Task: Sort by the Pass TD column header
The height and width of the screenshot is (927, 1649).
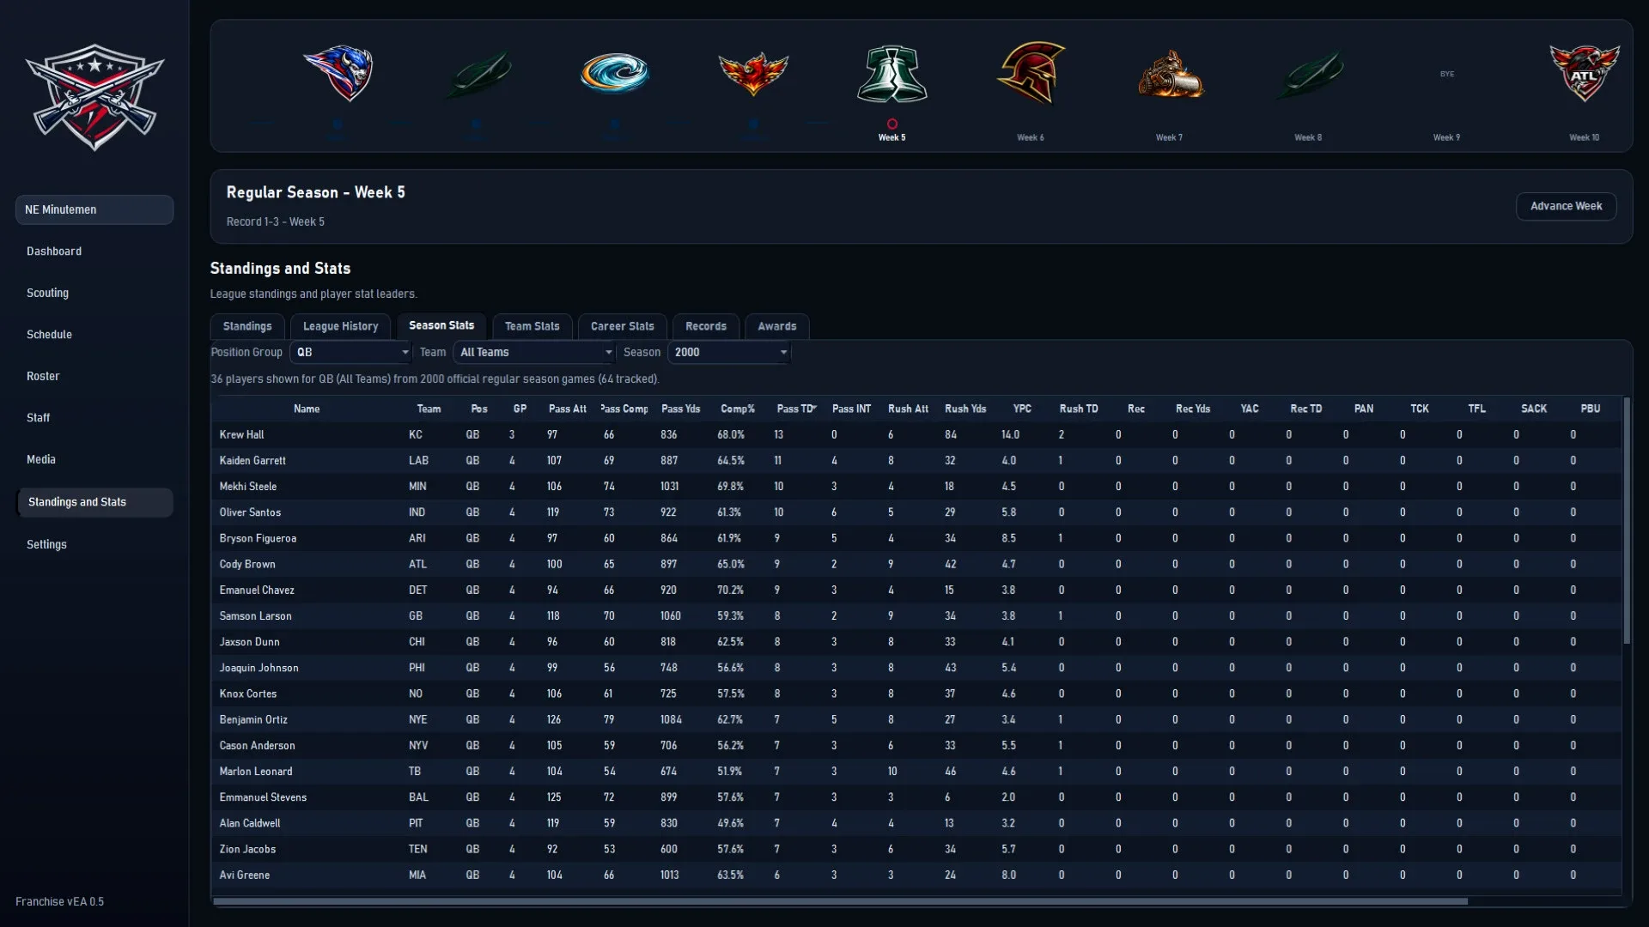Action: (x=796, y=409)
